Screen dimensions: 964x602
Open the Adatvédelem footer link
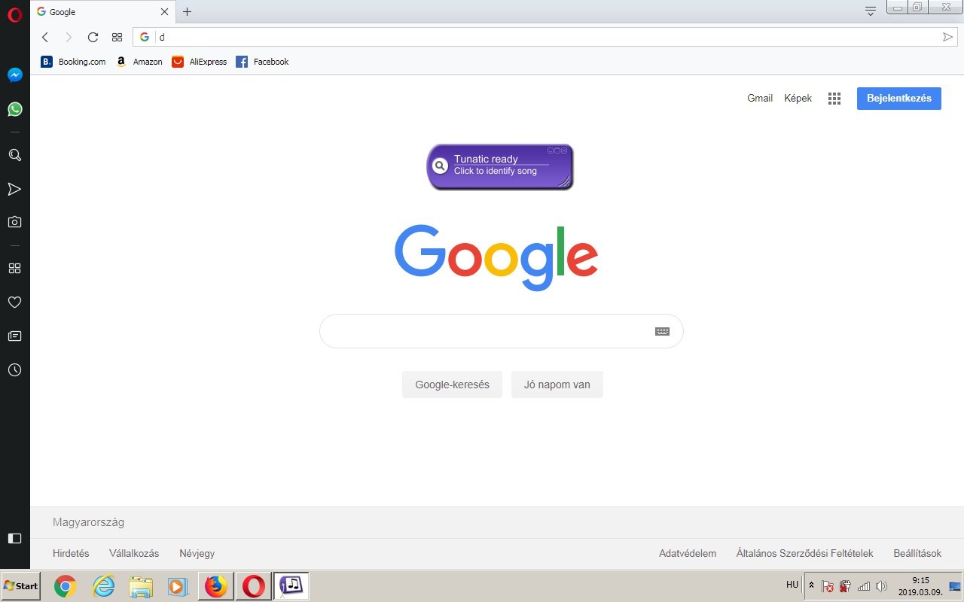688,553
